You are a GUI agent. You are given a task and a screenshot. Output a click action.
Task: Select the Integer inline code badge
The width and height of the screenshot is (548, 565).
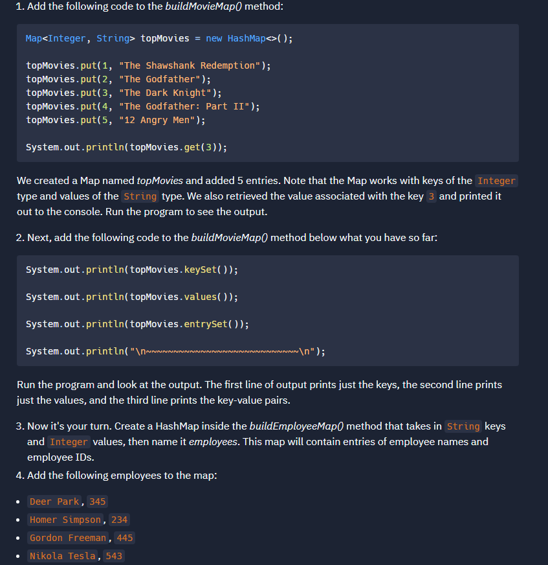pyautogui.click(x=496, y=181)
